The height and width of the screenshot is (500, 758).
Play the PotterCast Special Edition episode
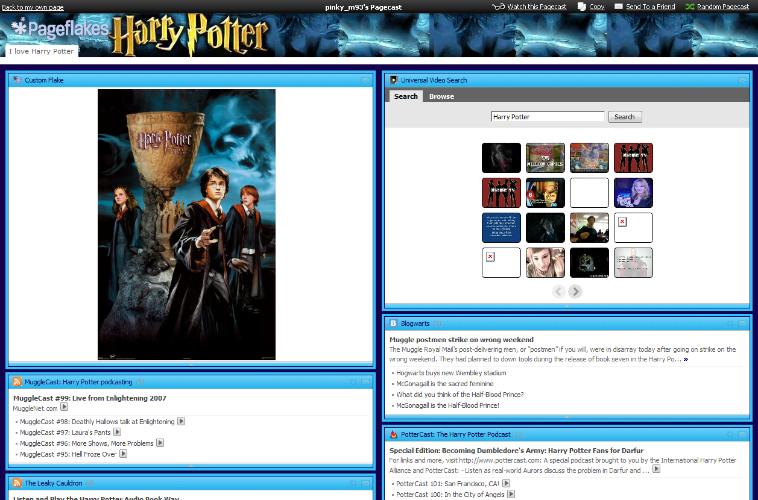[657, 469]
